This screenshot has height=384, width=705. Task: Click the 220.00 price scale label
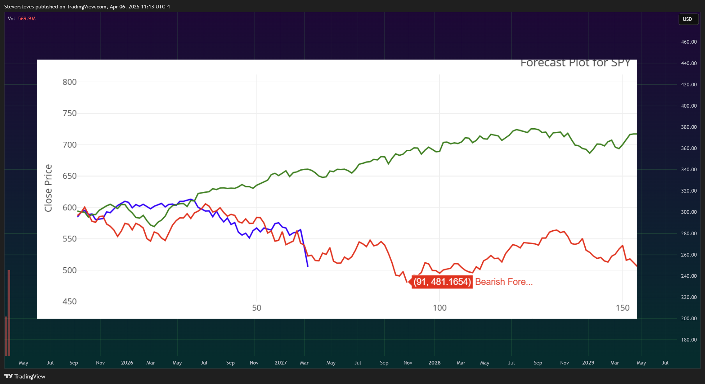tap(689, 297)
